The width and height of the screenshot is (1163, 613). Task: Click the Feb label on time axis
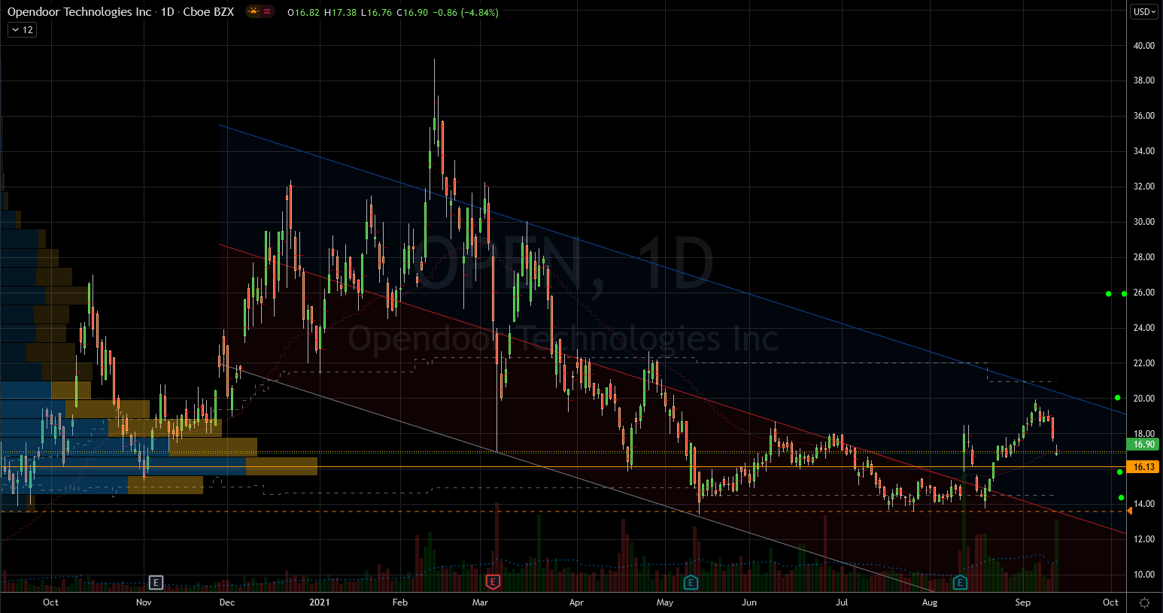tap(400, 602)
